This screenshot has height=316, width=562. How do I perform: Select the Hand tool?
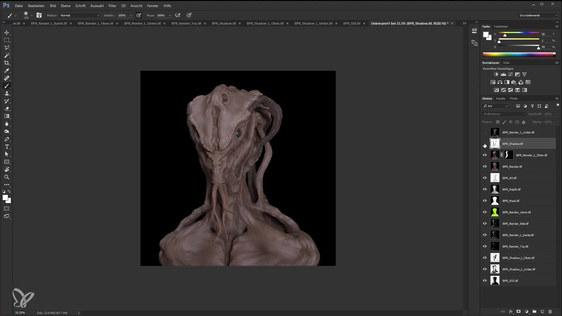click(7, 170)
